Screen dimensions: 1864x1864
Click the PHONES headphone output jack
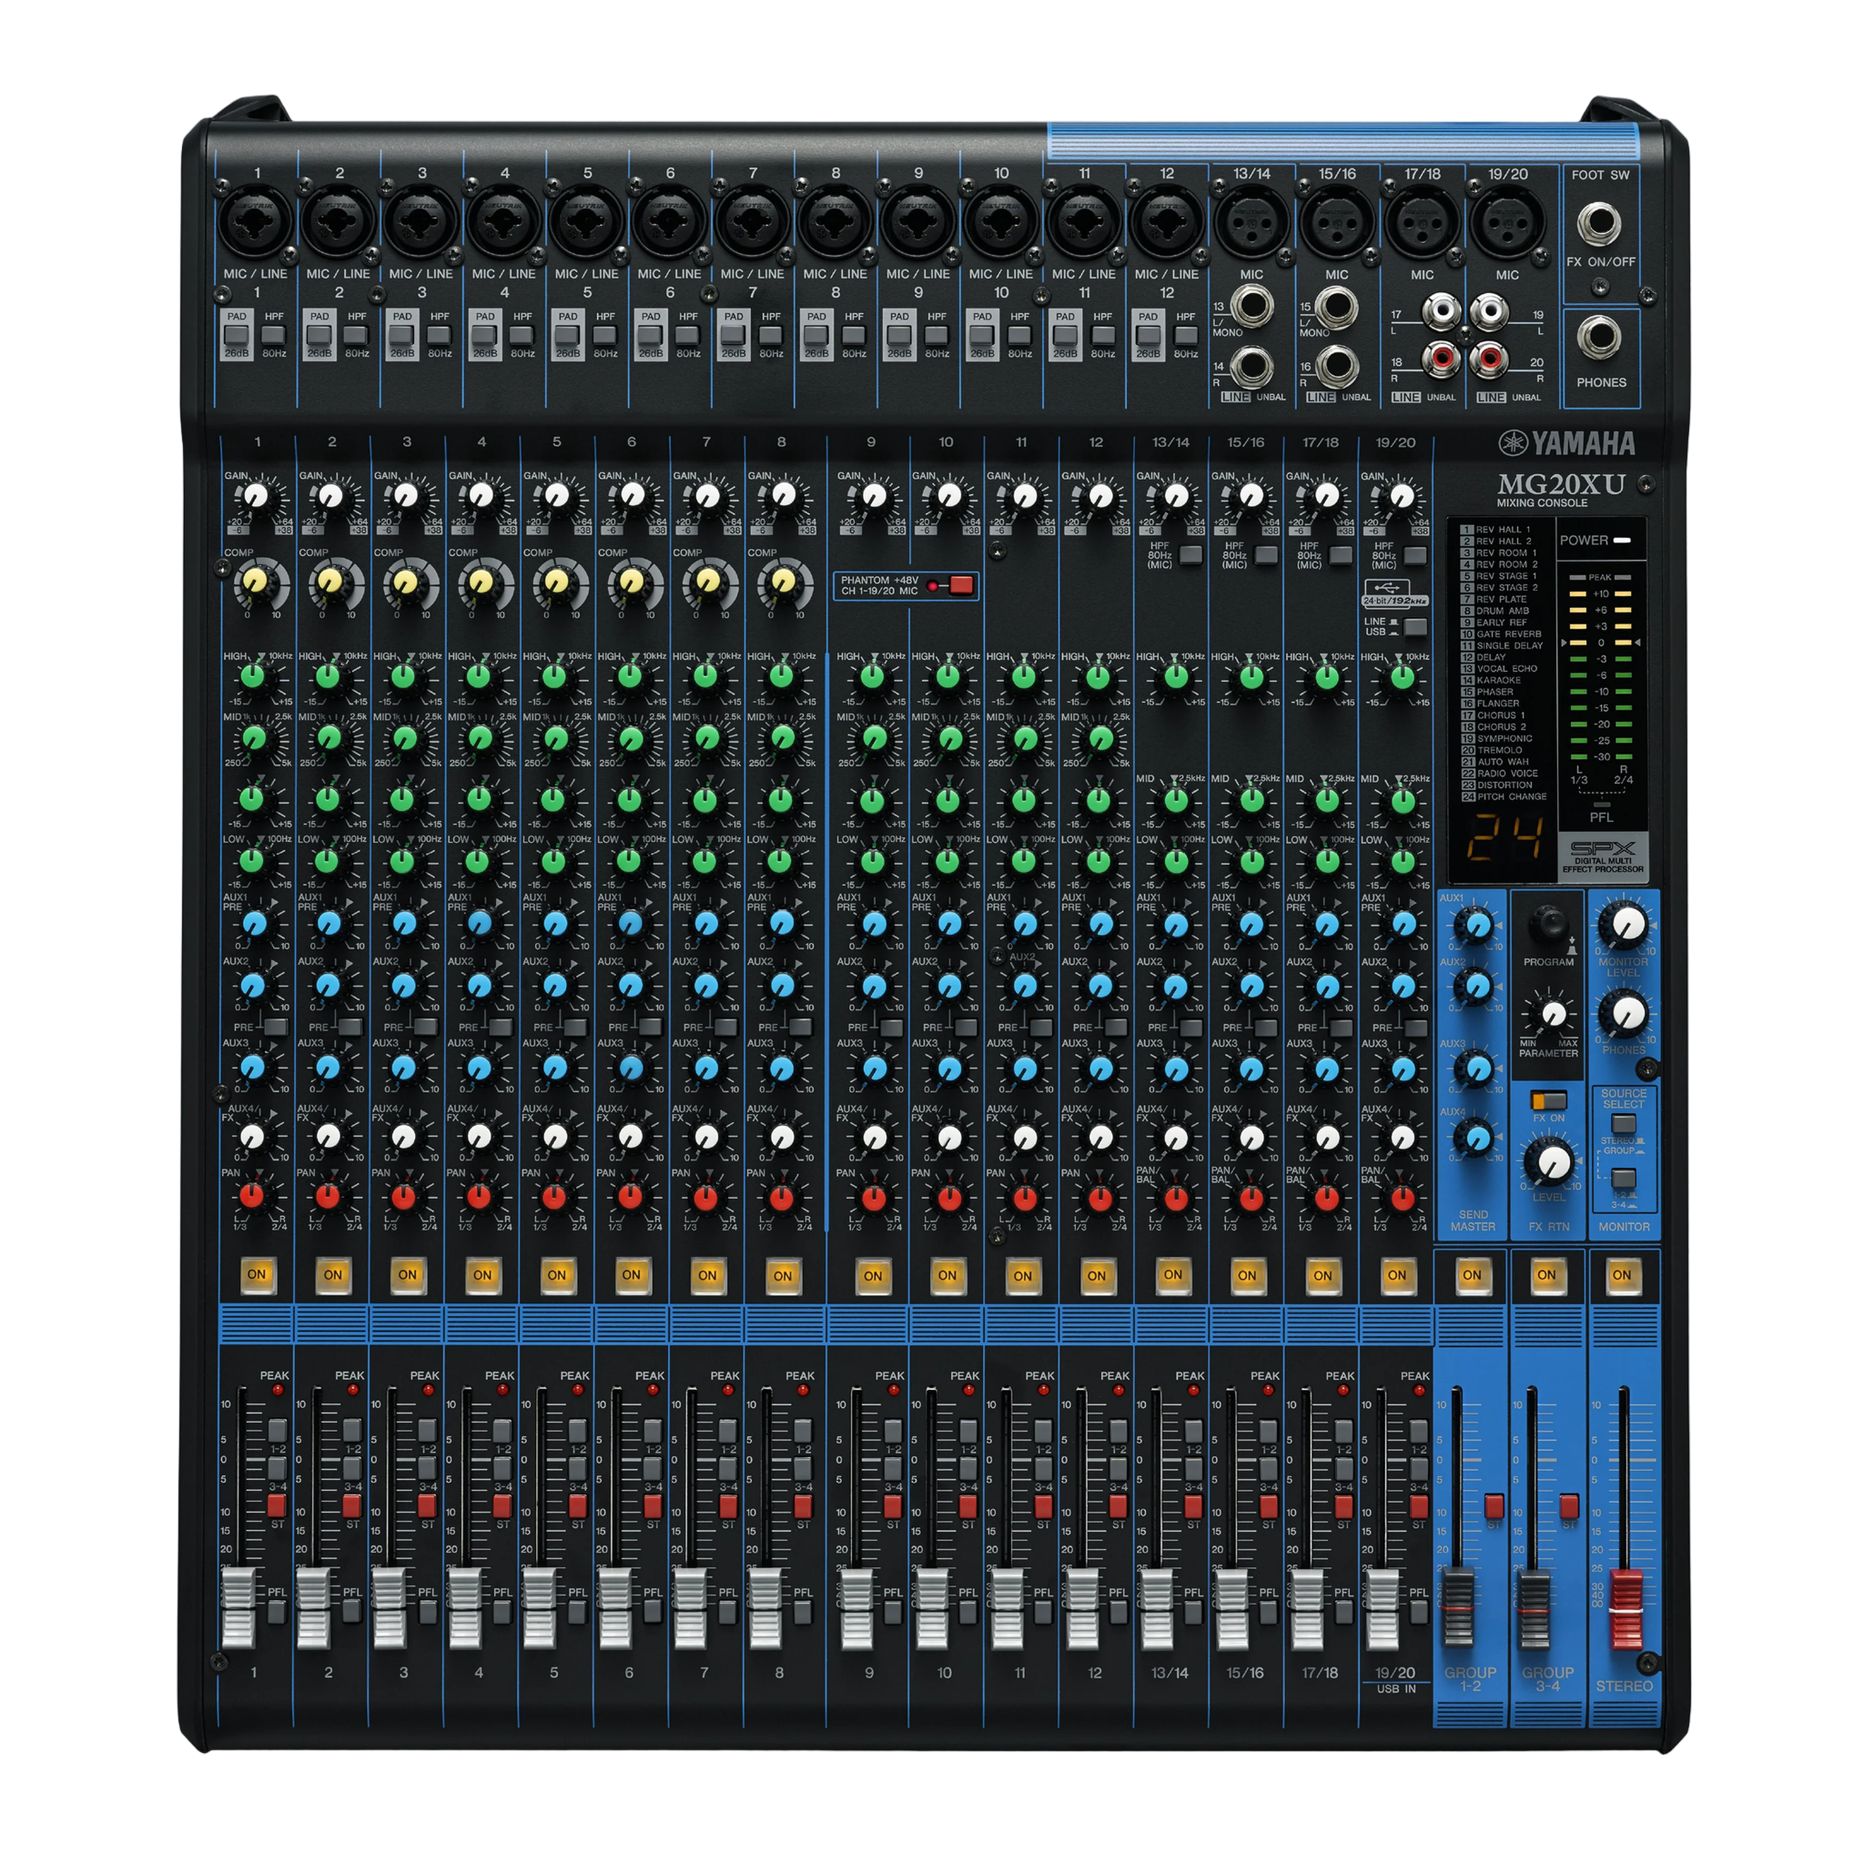pyautogui.click(x=1598, y=339)
